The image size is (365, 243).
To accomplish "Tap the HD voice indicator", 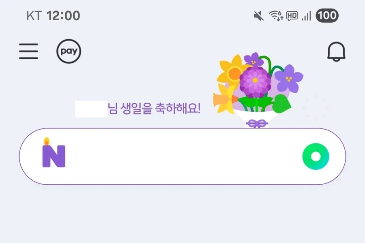I will [293, 15].
